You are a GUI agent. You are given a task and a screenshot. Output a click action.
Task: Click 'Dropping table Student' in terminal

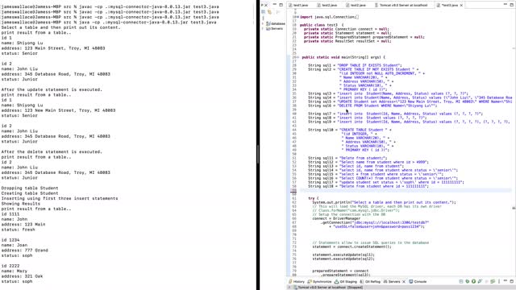pyautogui.click(x=30, y=188)
